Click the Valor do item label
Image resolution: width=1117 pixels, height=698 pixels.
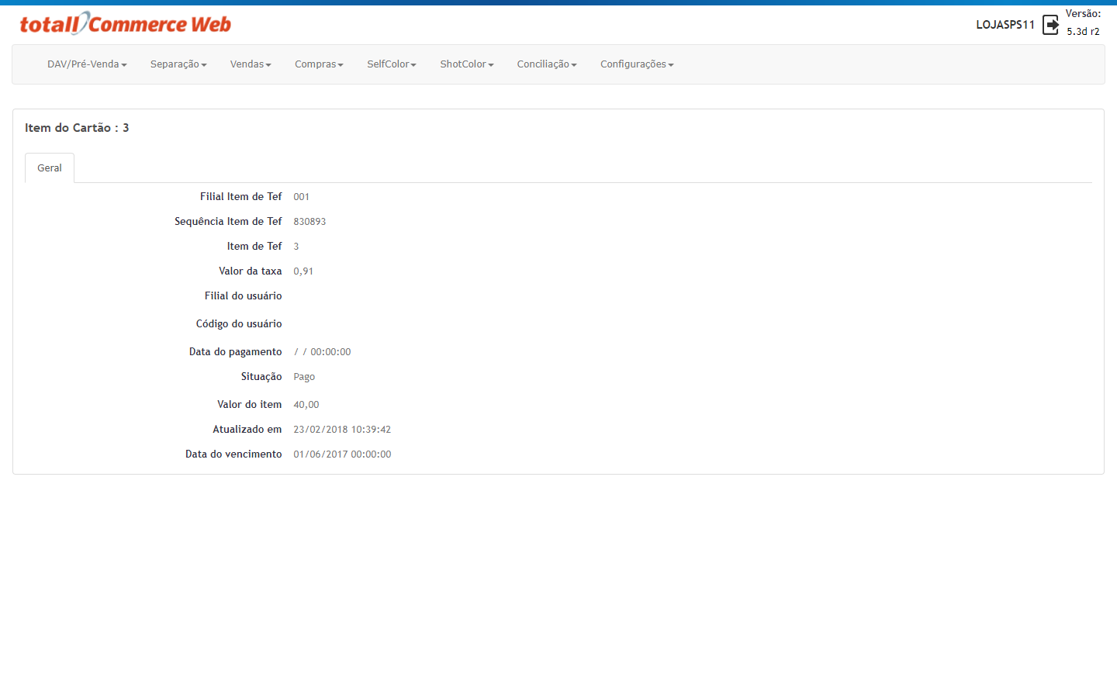[249, 405]
